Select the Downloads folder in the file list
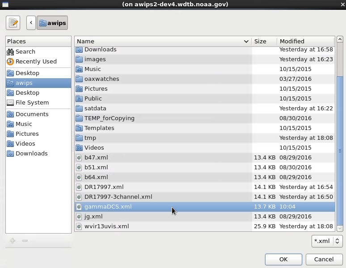This screenshot has width=346, height=268. (205, 50)
